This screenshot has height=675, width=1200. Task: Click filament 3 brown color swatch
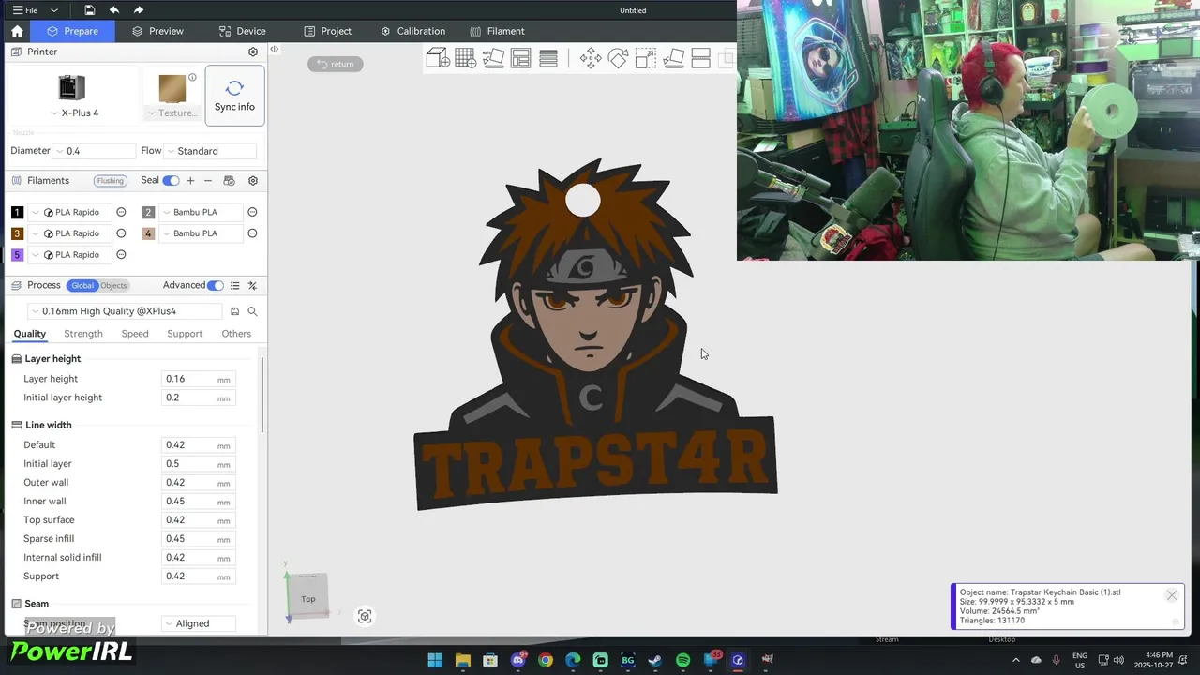point(17,233)
